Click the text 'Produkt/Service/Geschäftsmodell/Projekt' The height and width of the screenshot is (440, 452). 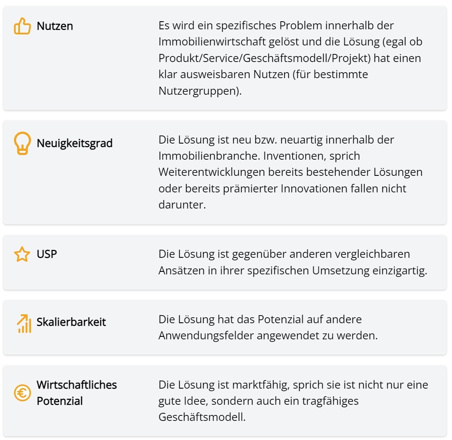264,58
